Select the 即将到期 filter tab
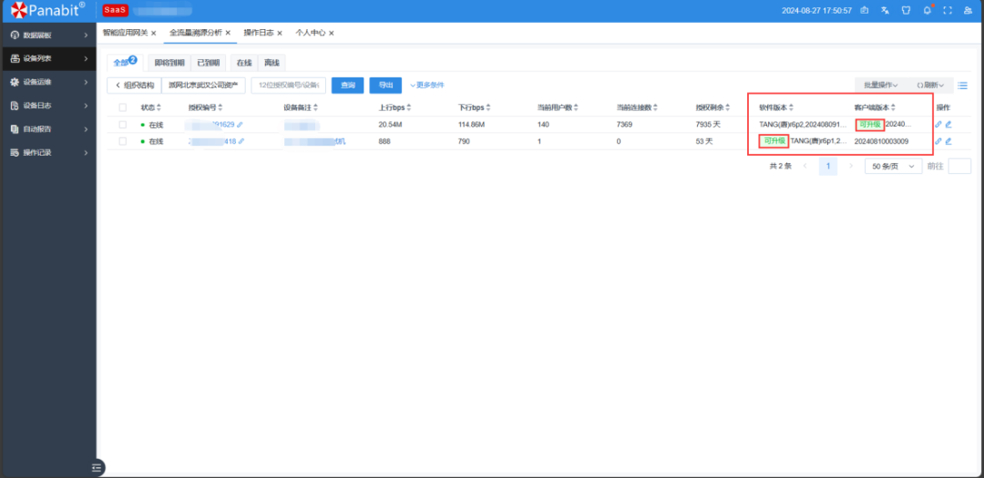Viewport: 984px width, 478px height. pyautogui.click(x=169, y=63)
